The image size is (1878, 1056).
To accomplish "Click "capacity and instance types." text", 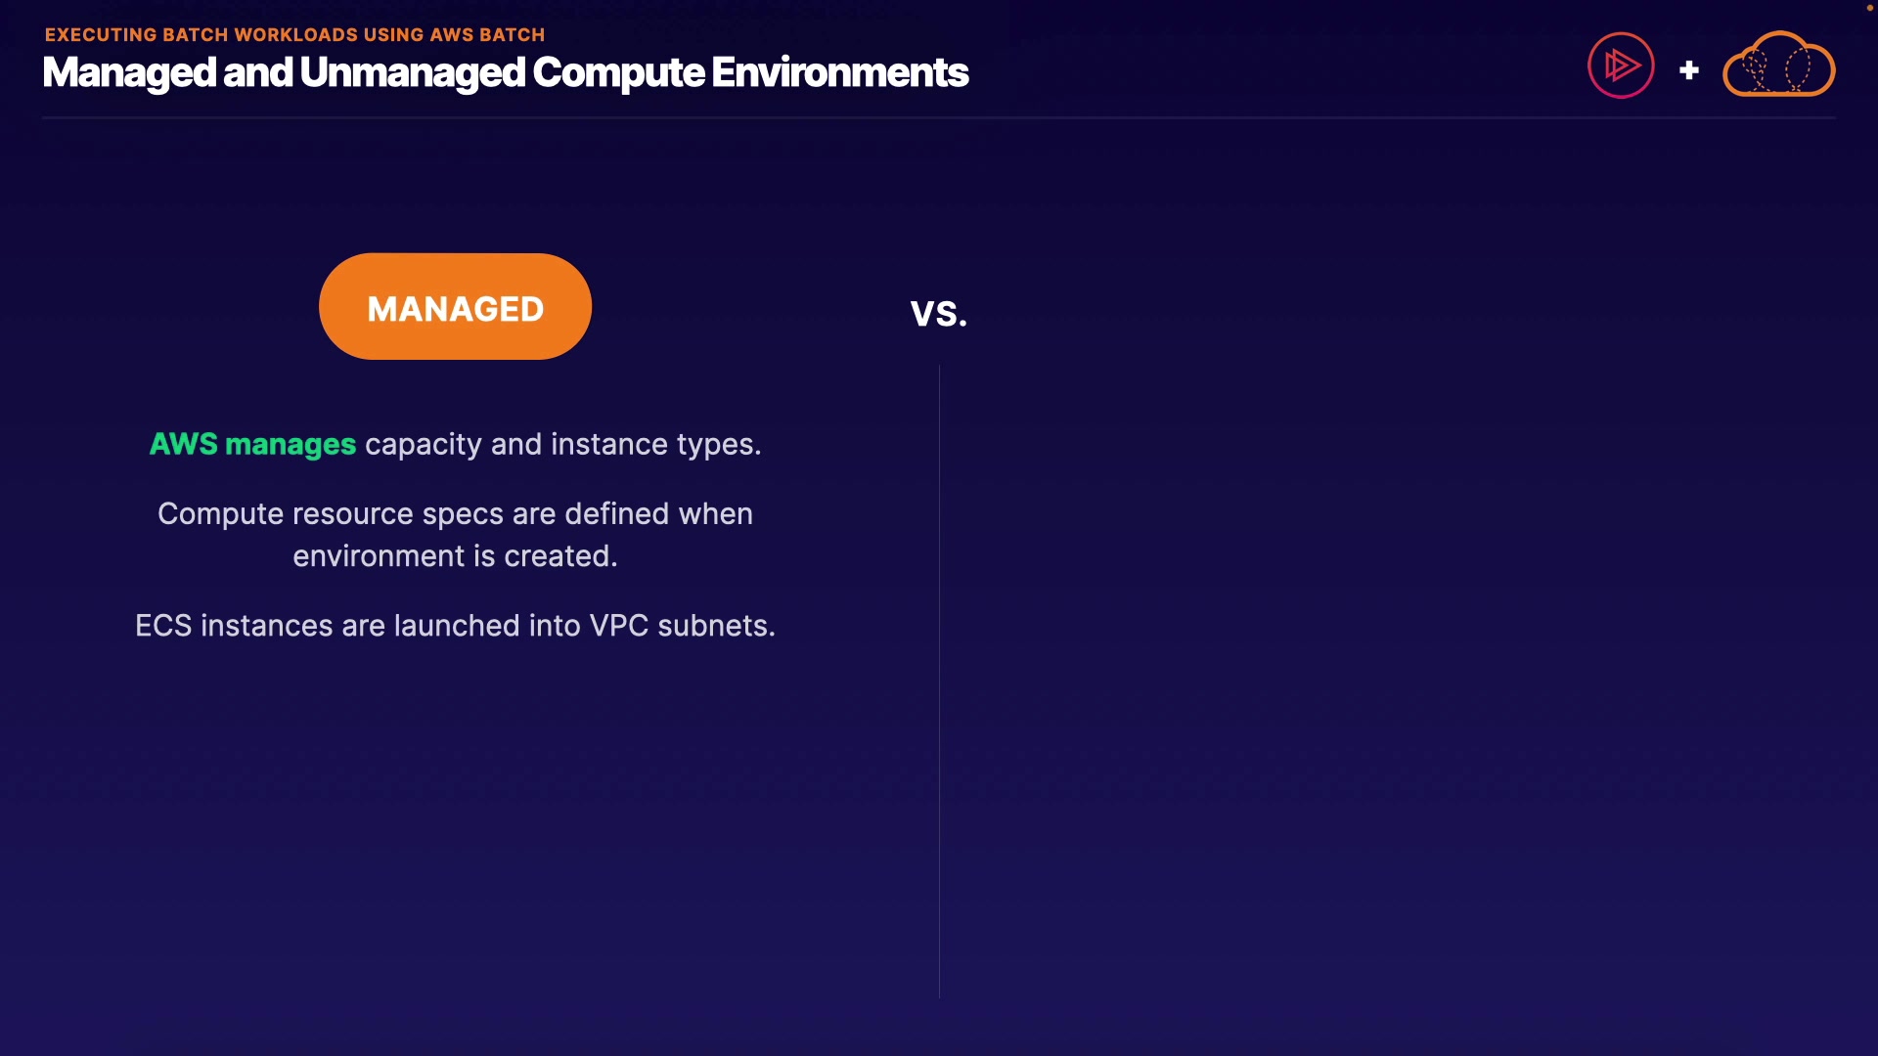I will (x=562, y=445).
